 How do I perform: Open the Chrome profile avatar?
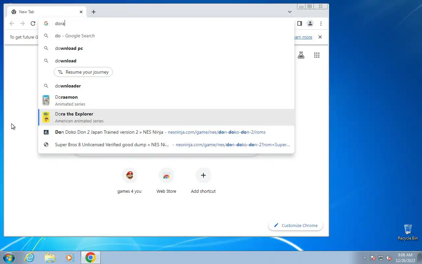pos(310,23)
